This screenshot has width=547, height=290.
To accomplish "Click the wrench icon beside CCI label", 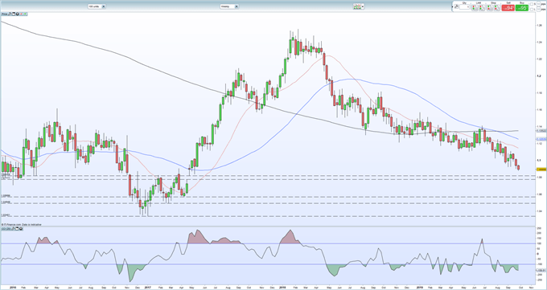I will 13,229.
